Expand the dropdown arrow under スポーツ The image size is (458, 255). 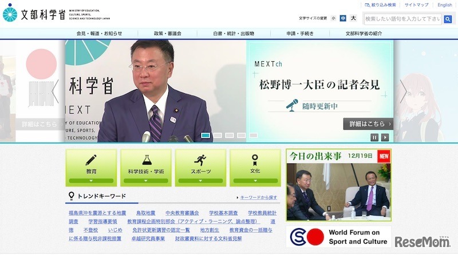[x=201, y=181]
